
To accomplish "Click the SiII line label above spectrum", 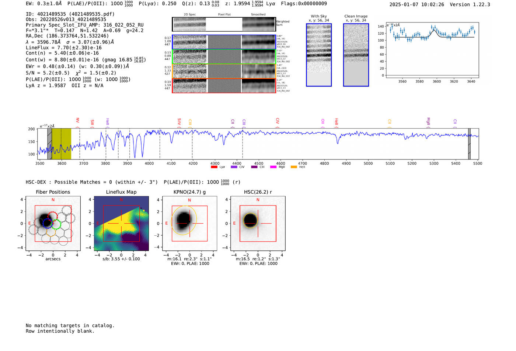I will point(93,123).
